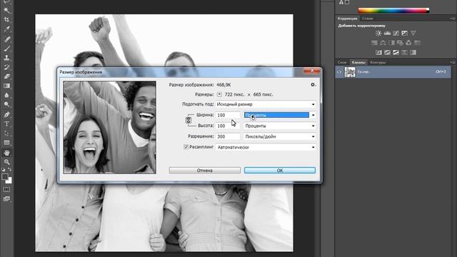Open the Подогнать под dropdown

pyautogui.click(x=266, y=104)
